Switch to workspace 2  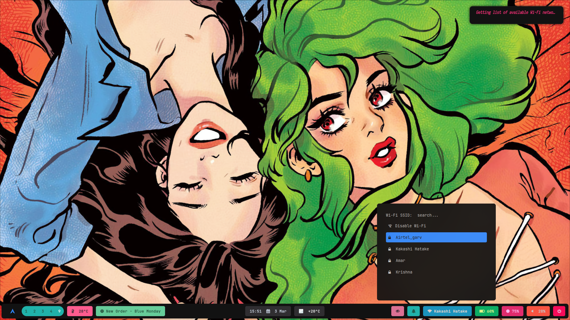34,311
